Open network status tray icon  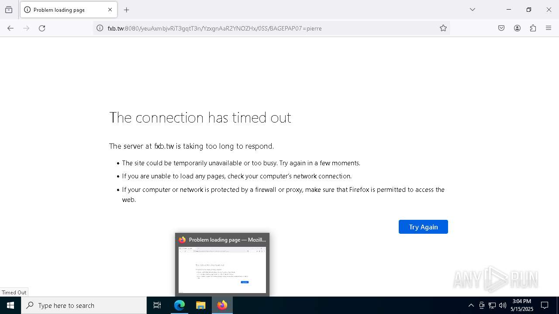click(x=492, y=305)
